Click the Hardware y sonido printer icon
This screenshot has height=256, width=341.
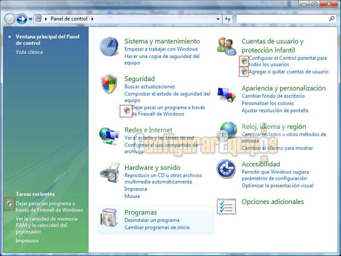[110, 173]
